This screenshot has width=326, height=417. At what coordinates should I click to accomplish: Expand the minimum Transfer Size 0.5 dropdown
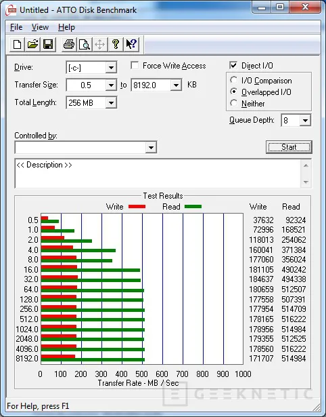pos(111,85)
